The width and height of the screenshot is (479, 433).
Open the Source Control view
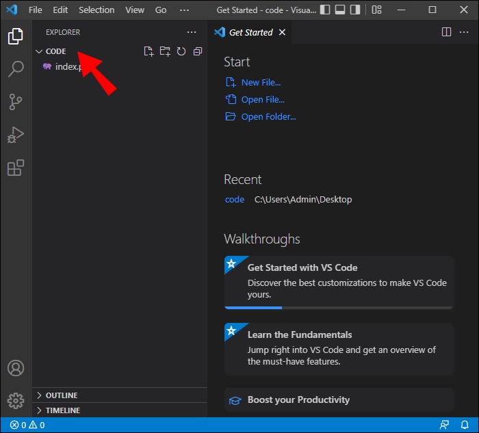tap(16, 102)
